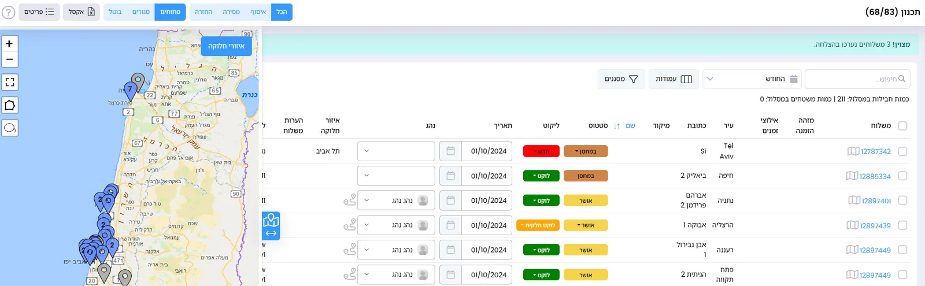This screenshot has width=925, height=286.
Task: Click the route icon in the הרצליה row
Action: 350,225
